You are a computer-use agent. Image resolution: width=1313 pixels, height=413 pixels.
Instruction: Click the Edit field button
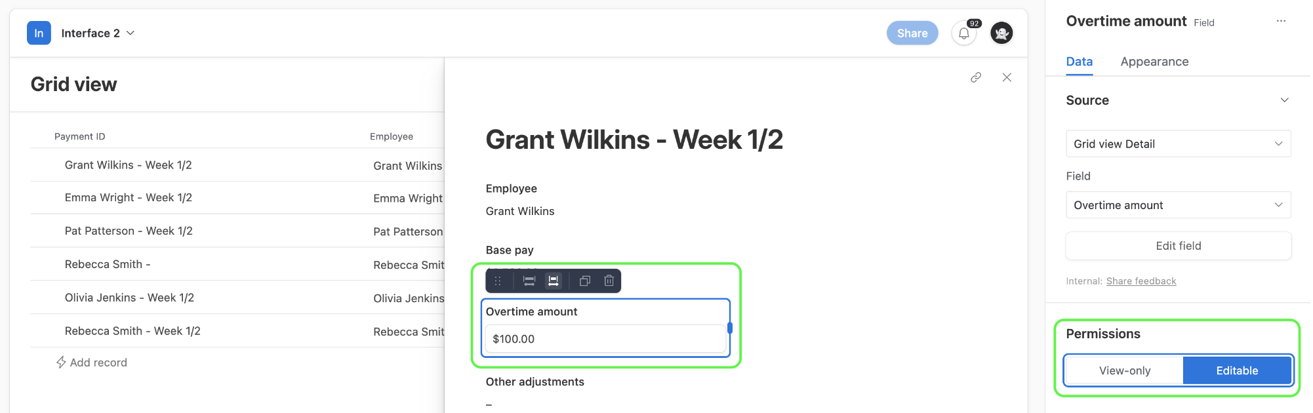[x=1179, y=246]
